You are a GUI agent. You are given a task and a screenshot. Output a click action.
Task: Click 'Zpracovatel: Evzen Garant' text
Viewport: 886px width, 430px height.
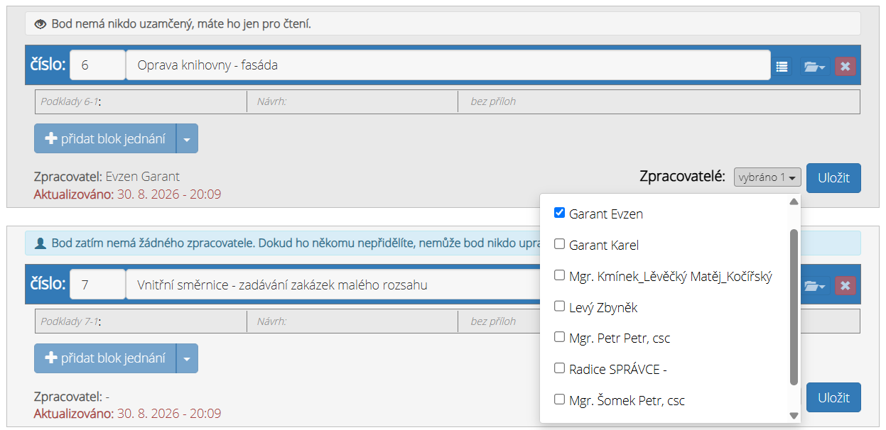tap(107, 177)
